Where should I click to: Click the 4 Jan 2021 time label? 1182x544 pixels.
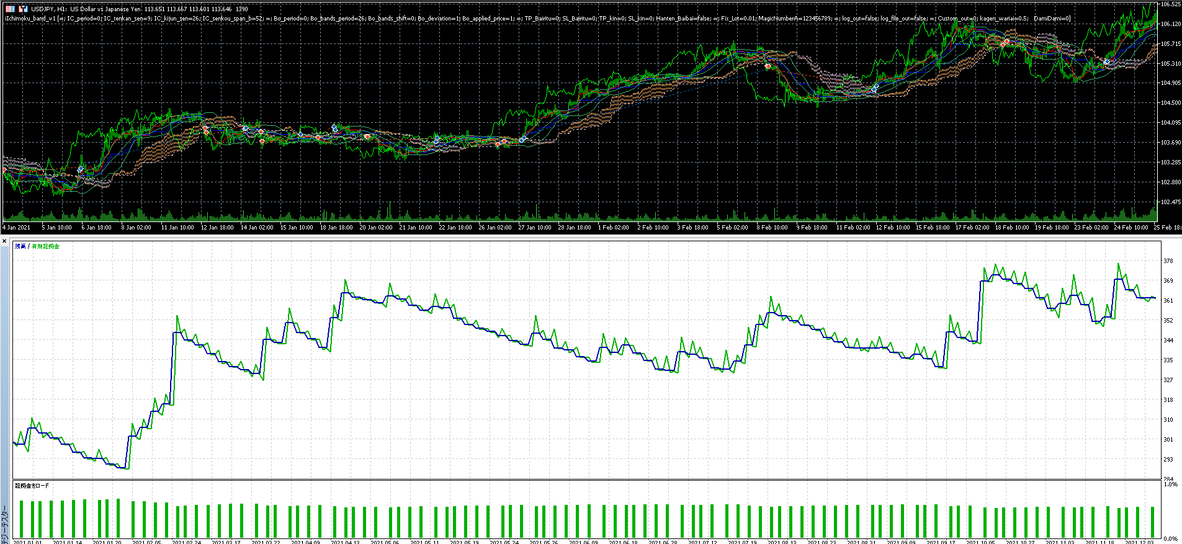[x=17, y=228]
